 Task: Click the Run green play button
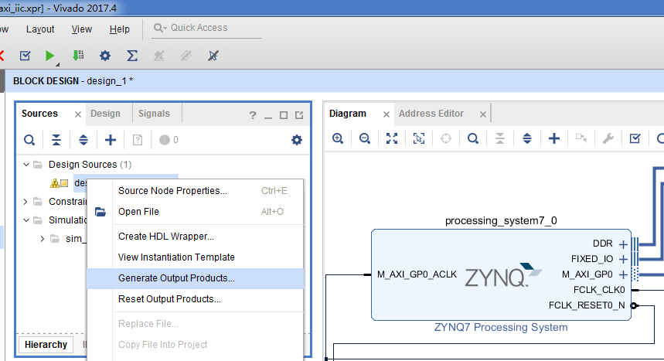pos(49,56)
